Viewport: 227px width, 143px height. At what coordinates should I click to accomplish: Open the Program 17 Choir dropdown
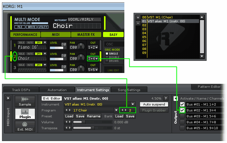[116, 110]
